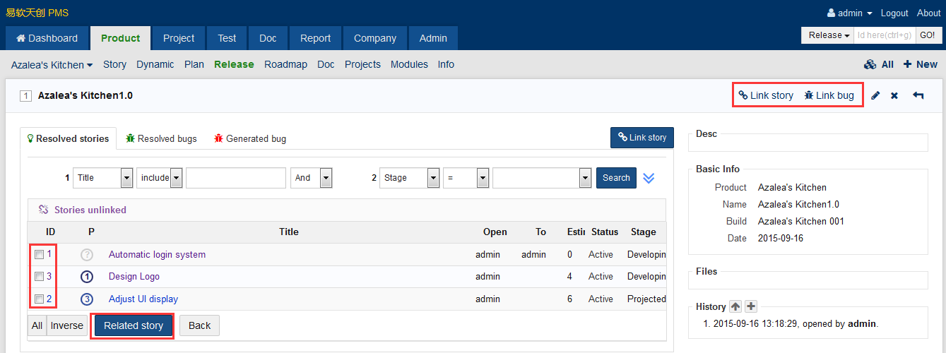
Task: Click the History expand plus icon
Action: [751, 306]
